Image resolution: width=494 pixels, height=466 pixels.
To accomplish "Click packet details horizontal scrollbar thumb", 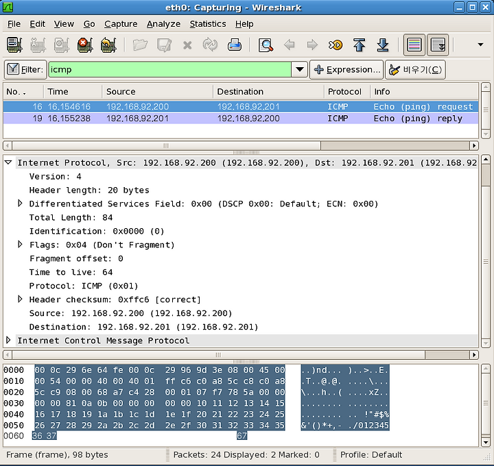I will click(x=218, y=355).
